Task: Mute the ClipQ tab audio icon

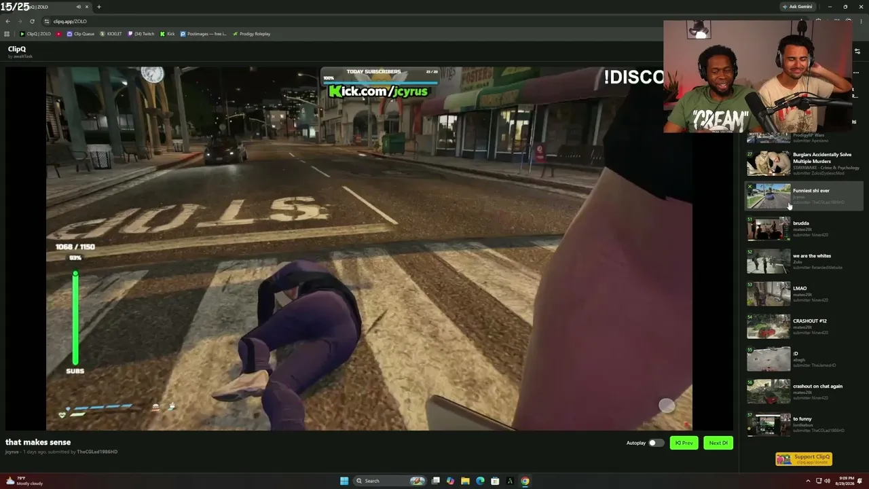Action: click(79, 7)
